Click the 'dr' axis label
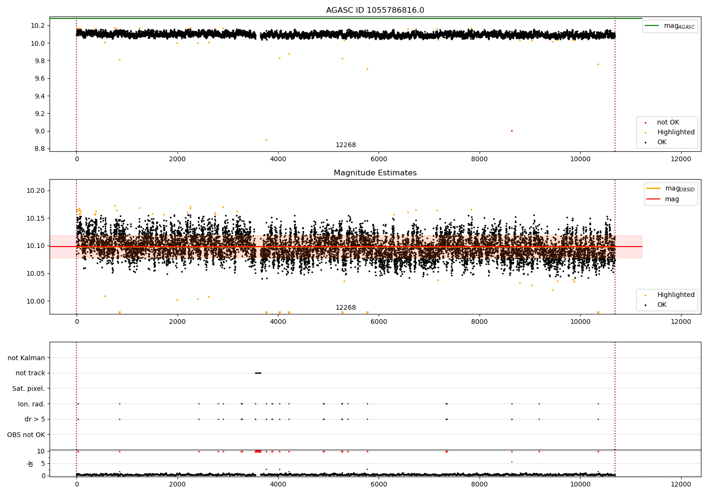708x495 pixels. pyautogui.click(x=31, y=463)
